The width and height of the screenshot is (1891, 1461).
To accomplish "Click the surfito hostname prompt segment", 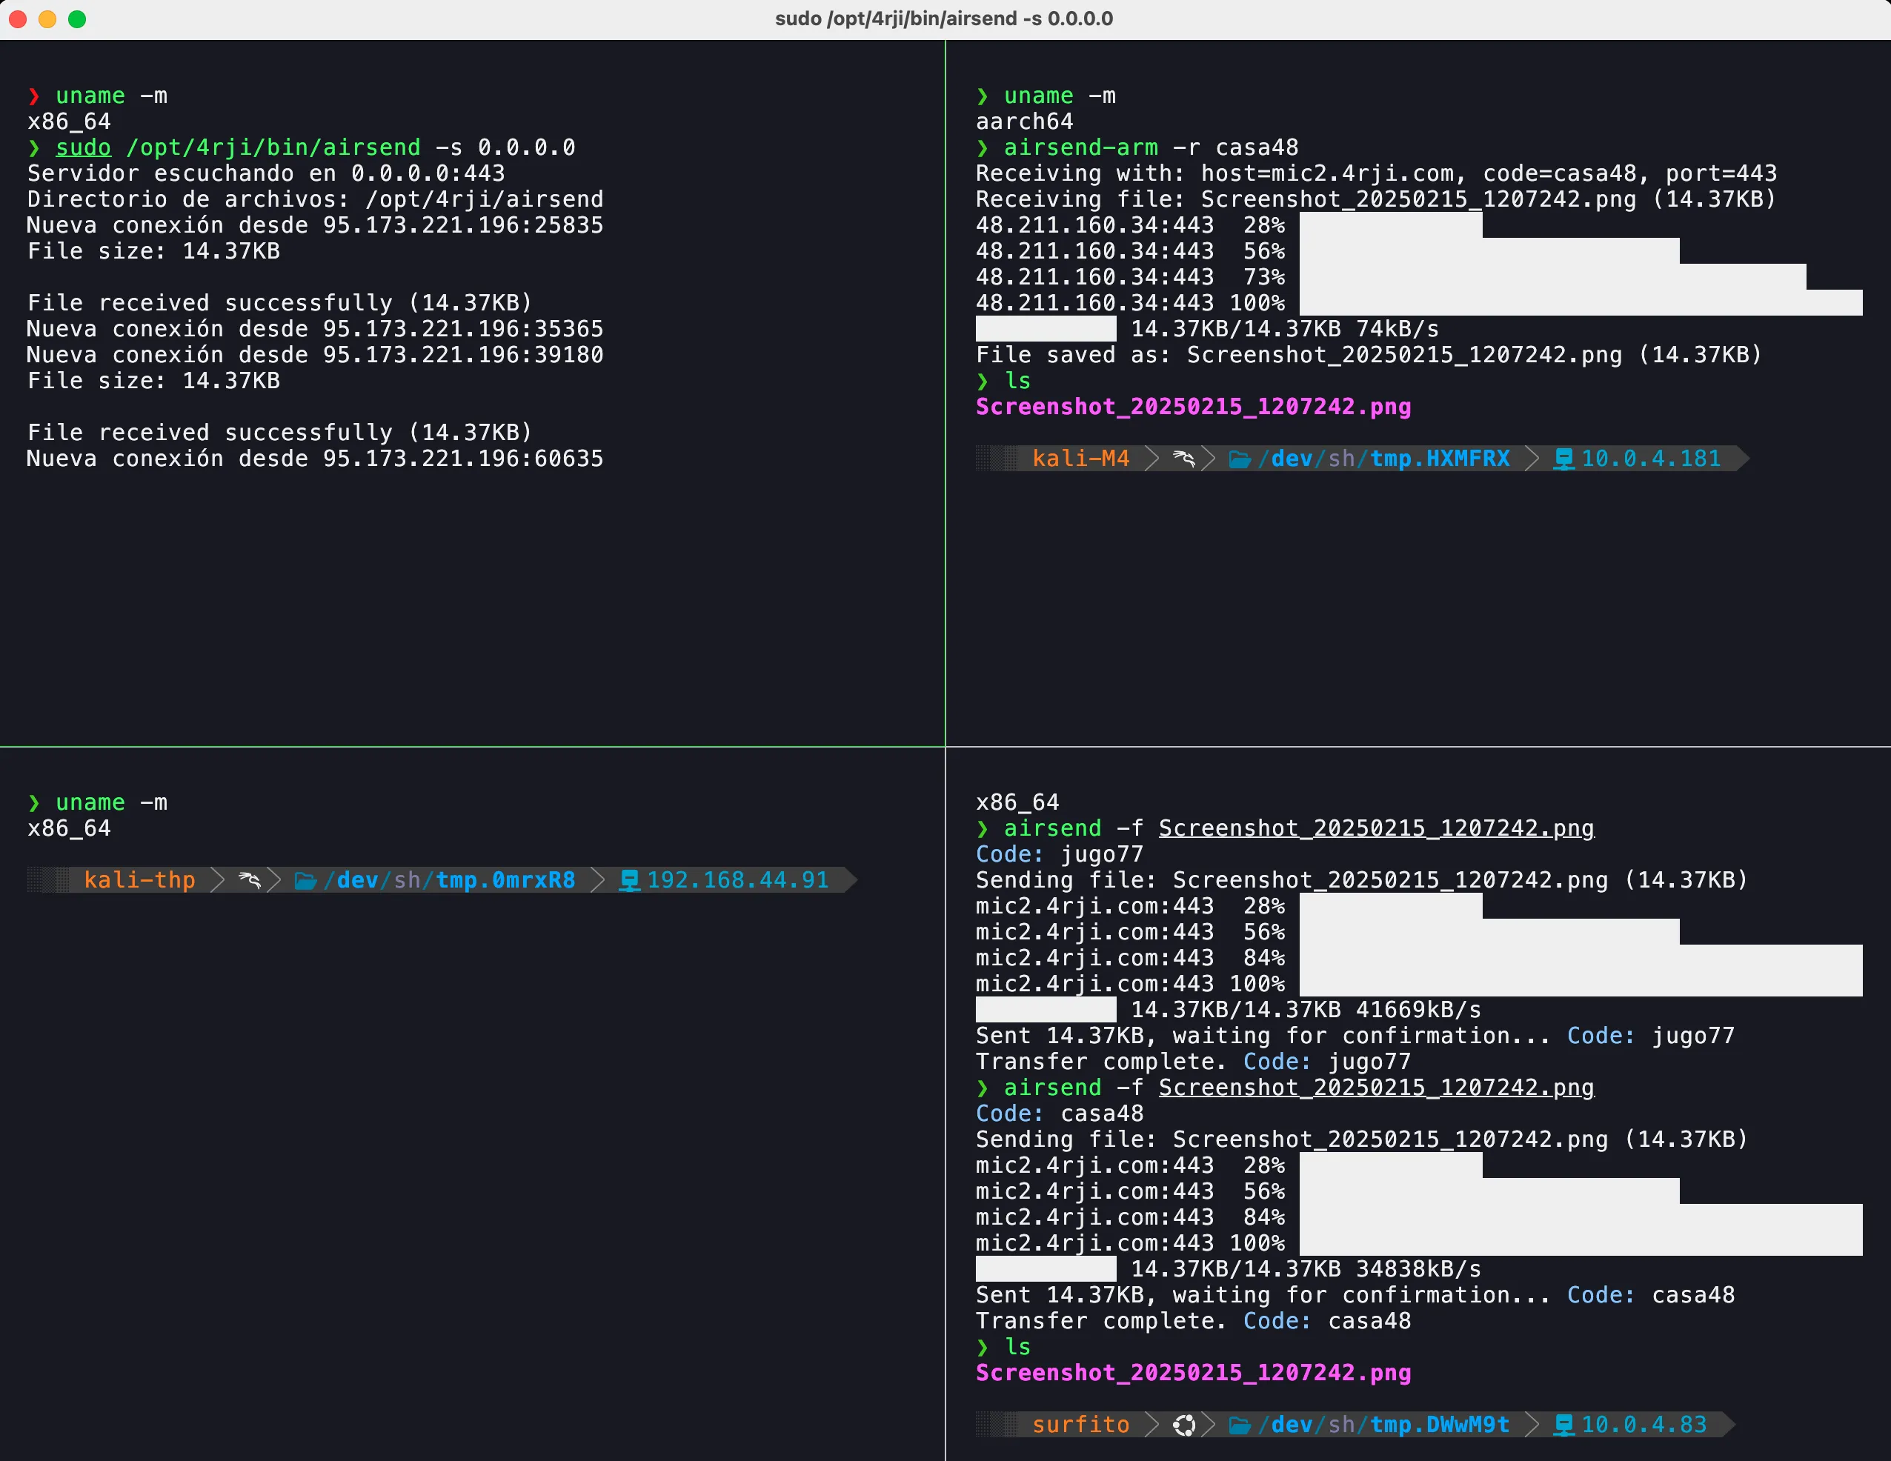I will 1080,1425.
